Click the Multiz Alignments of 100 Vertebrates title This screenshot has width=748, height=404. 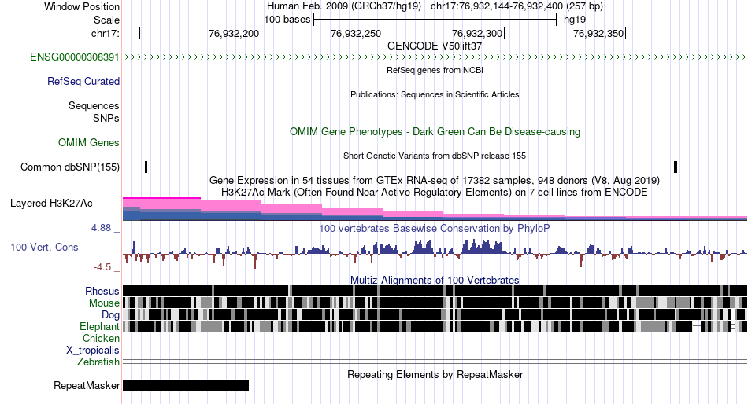435,280
